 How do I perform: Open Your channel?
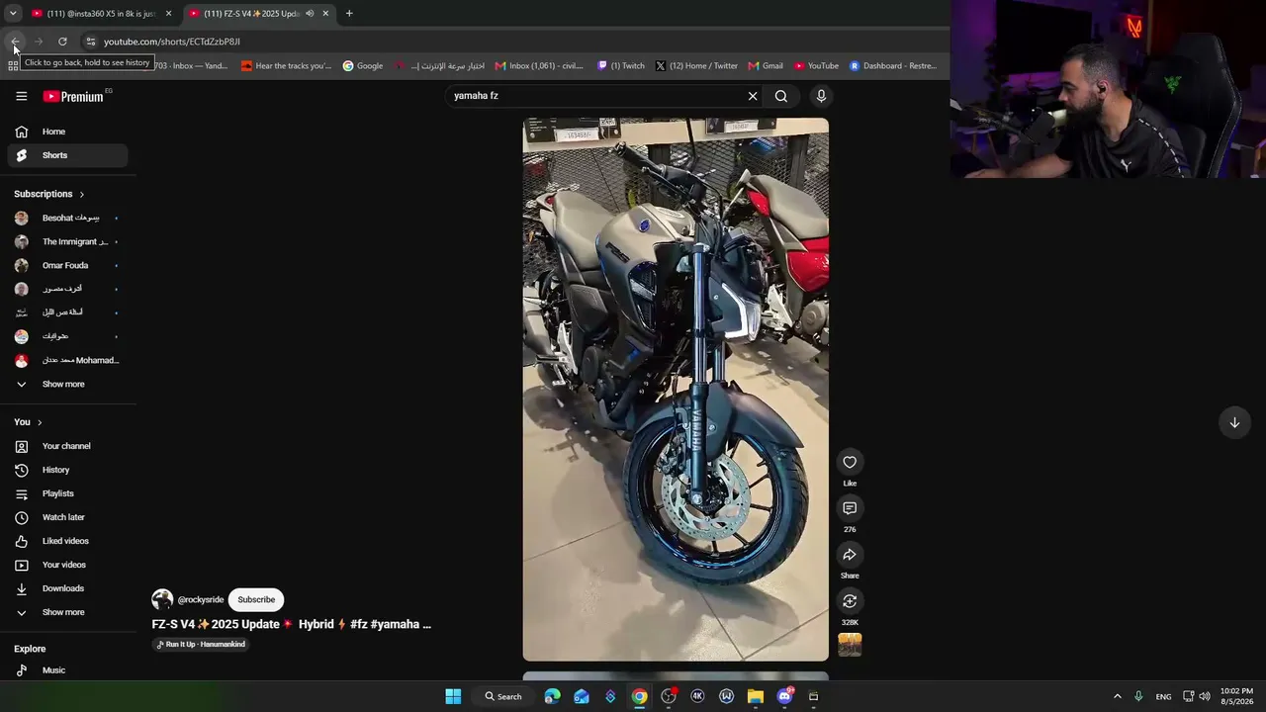pos(67,446)
